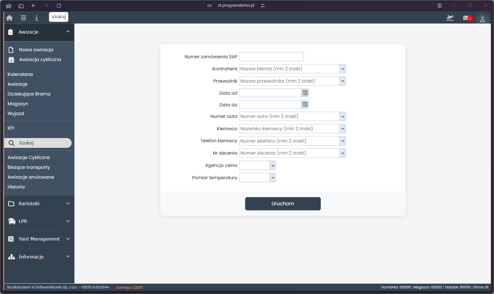Open calendar picker for Data do
This screenshot has width=494, height=294.
pos(305,105)
